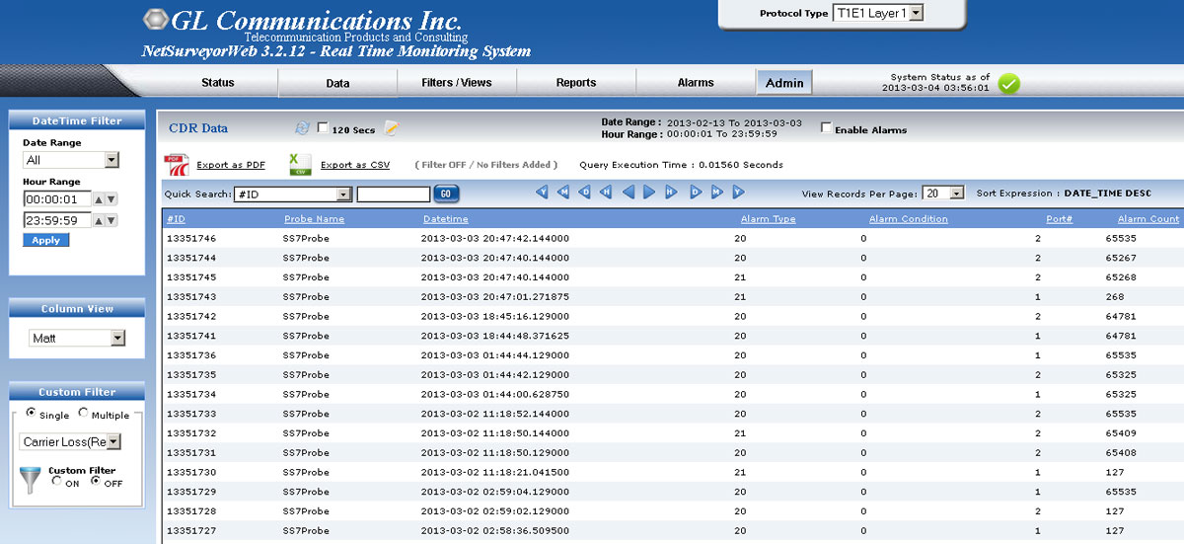
Task: Go to next page with right arrow
Action: tap(649, 193)
